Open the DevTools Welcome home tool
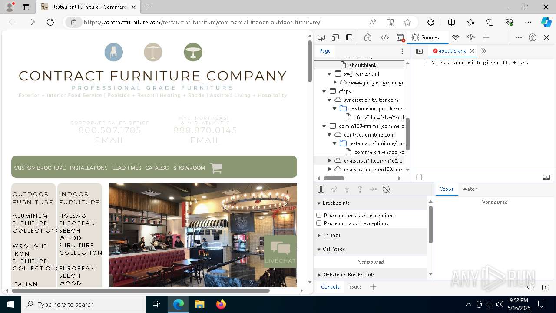The height and width of the screenshot is (313, 556). point(368,37)
